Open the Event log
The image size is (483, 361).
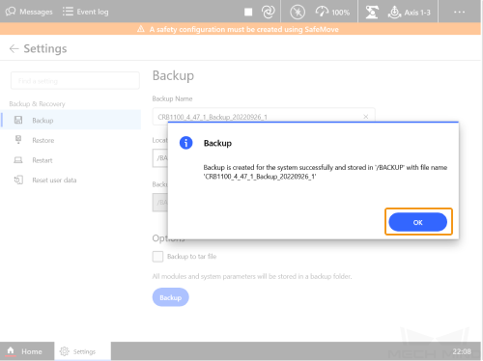pos(85,12)
